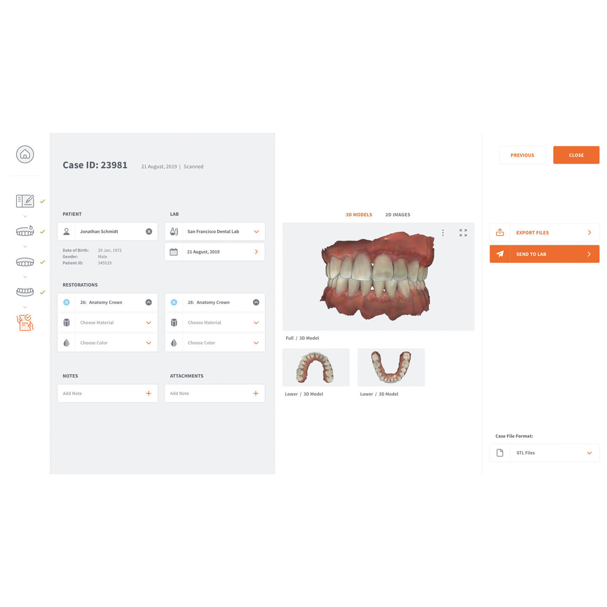Click the Send to Lab button
The image size is (607, 607).
(x=544, y=254)
